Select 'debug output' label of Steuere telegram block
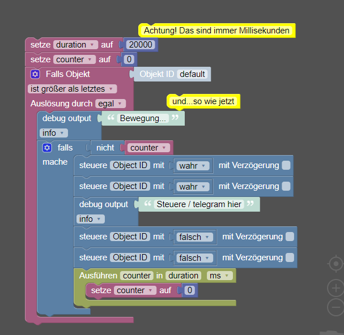The height and width of the screenshot is (335, 344). pos(104,204)
